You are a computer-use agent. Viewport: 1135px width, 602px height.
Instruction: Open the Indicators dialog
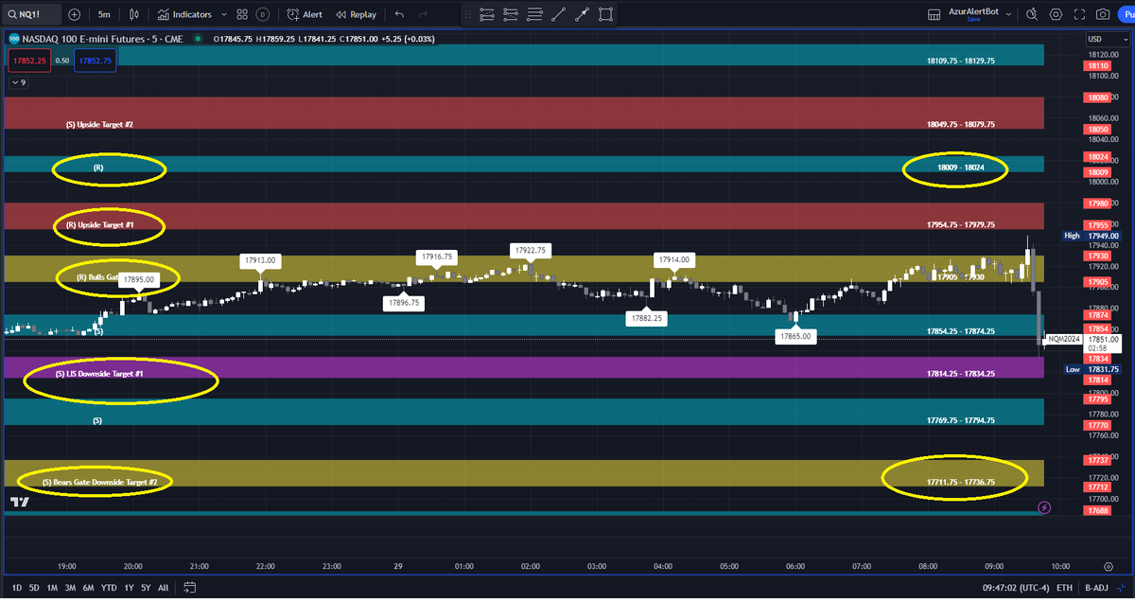185,14
